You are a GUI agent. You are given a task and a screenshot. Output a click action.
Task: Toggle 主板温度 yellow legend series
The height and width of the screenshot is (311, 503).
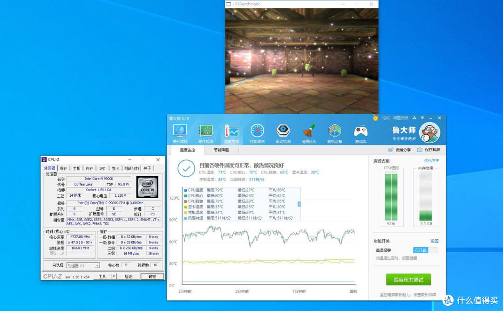pyautogui.click(x=185, y=212)
